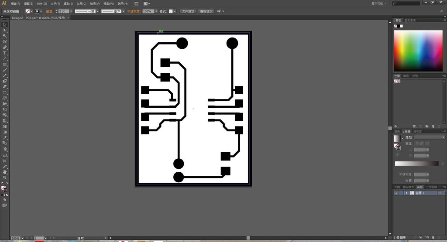Open the 效果(C) menu
The height and width of the screenshot is (242, 447).
82,3
